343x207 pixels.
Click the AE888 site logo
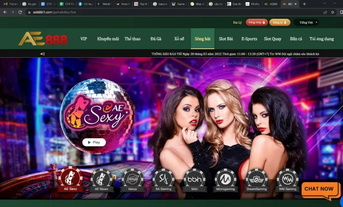pyautogui.click(x=43, y=38)
